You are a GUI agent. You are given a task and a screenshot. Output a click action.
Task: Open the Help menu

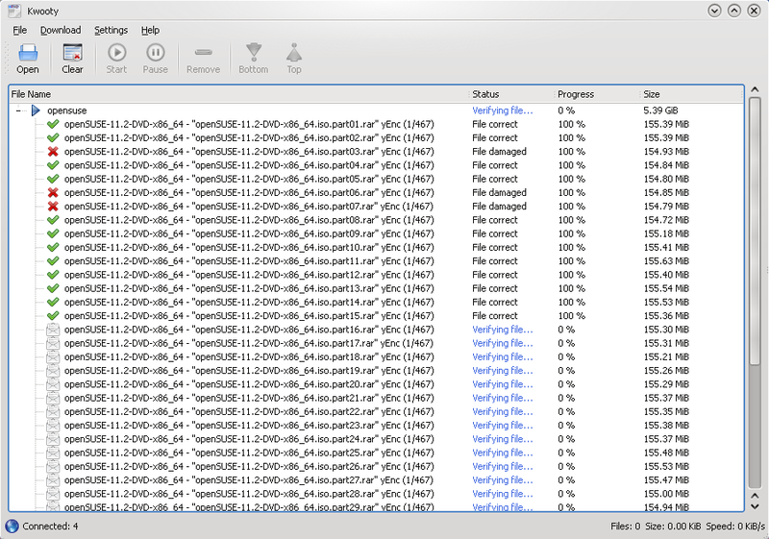point(150,31)
